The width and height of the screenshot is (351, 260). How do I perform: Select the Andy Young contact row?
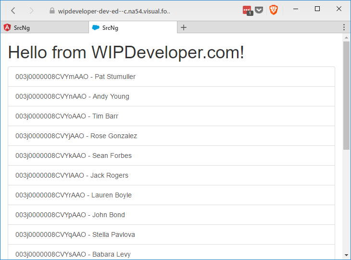click(x=172, y=96)
